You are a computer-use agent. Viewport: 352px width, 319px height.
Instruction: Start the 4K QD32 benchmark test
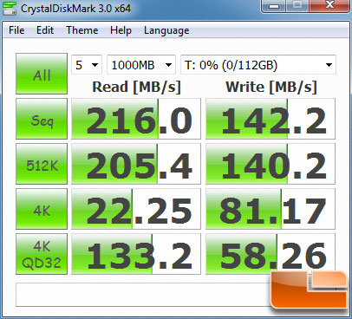(42, 254)
